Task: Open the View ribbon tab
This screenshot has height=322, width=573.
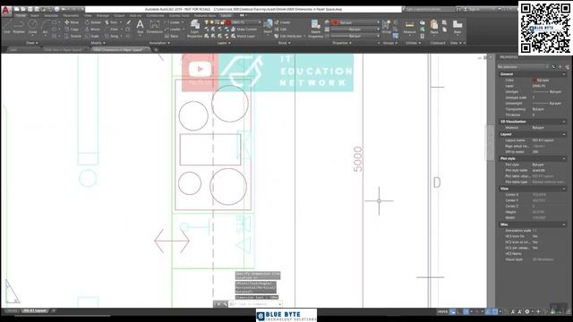Action: [88, 16]
